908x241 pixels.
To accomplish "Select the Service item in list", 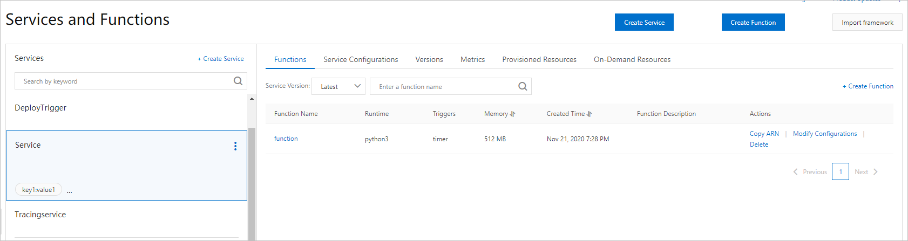I will (x=127, y=166).
